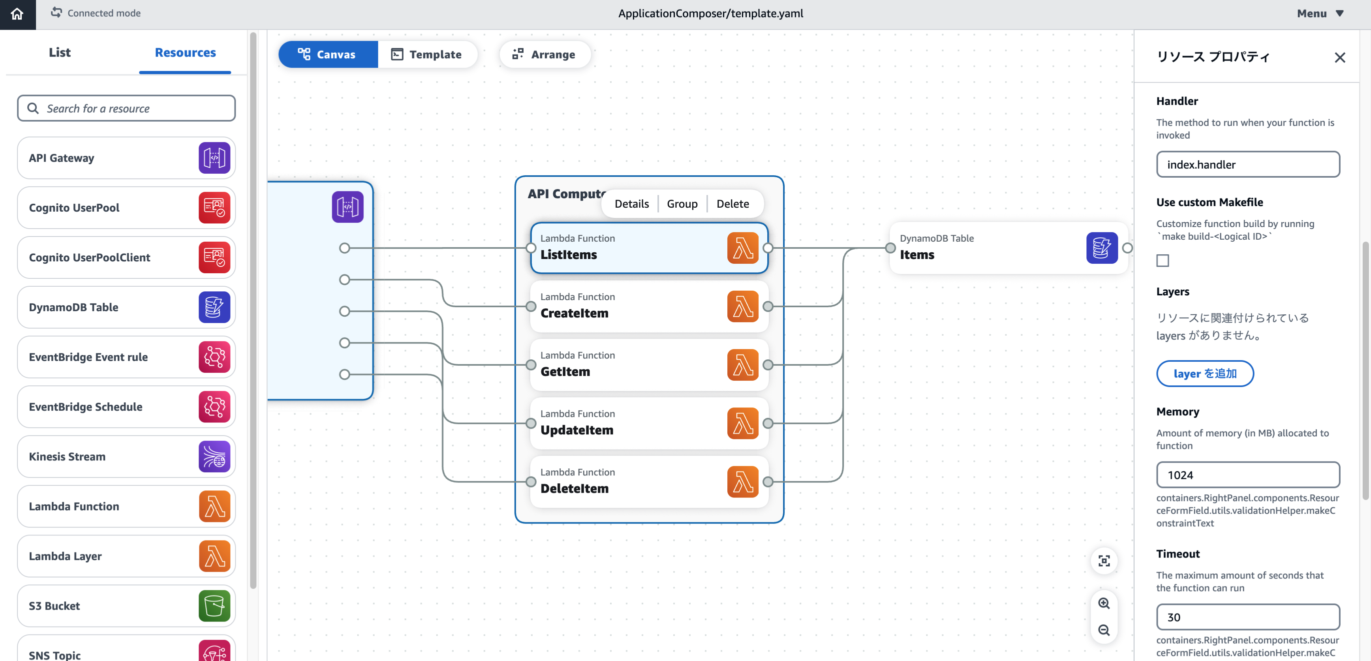1371x661 pixels.
Task: Select the UpdateItem function name
Action: pos(577,430)
